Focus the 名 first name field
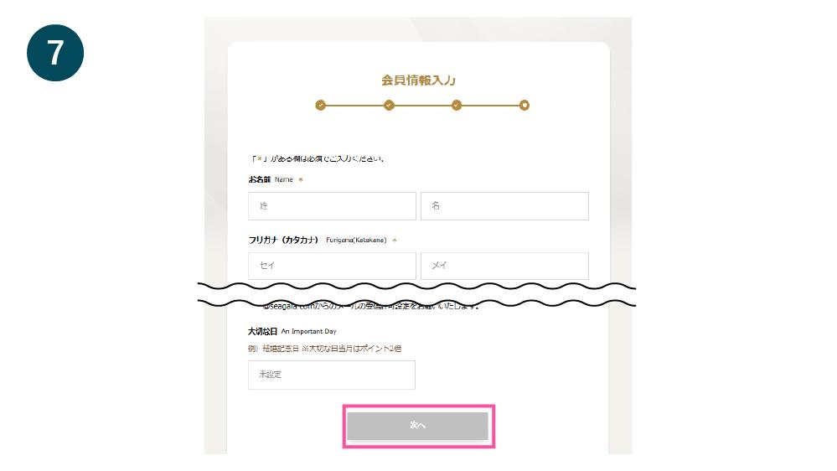The height and width of the screenshot is (471, 837). [x=504, y=206]
